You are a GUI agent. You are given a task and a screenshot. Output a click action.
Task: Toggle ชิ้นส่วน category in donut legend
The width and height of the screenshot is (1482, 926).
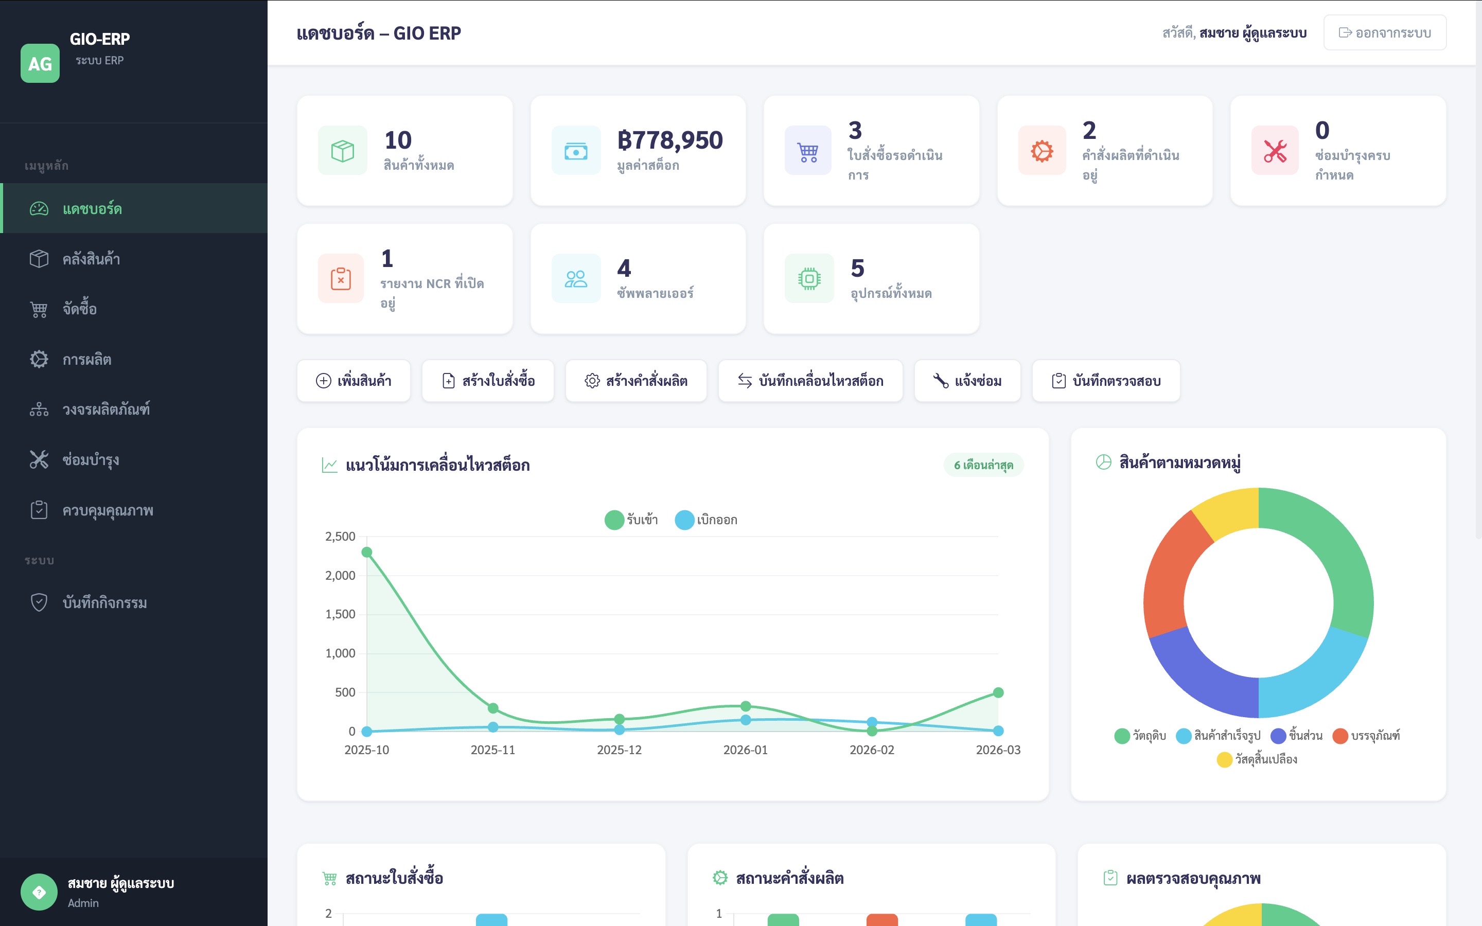point(1296,736)
